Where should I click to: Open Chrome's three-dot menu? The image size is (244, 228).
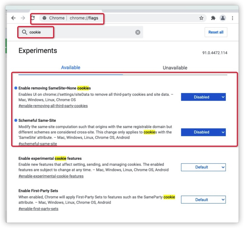coord(232,18)
